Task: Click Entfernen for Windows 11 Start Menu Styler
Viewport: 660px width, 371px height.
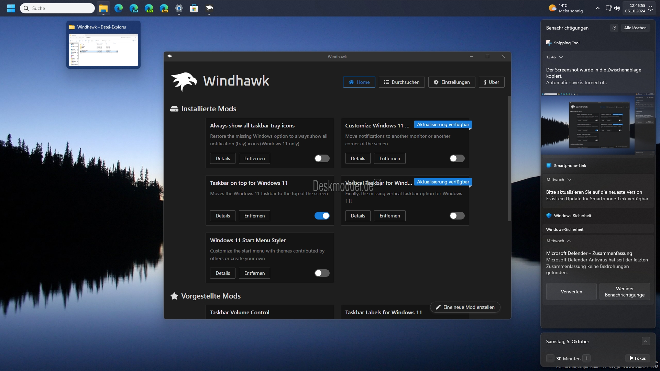Action: click(254, 273)
